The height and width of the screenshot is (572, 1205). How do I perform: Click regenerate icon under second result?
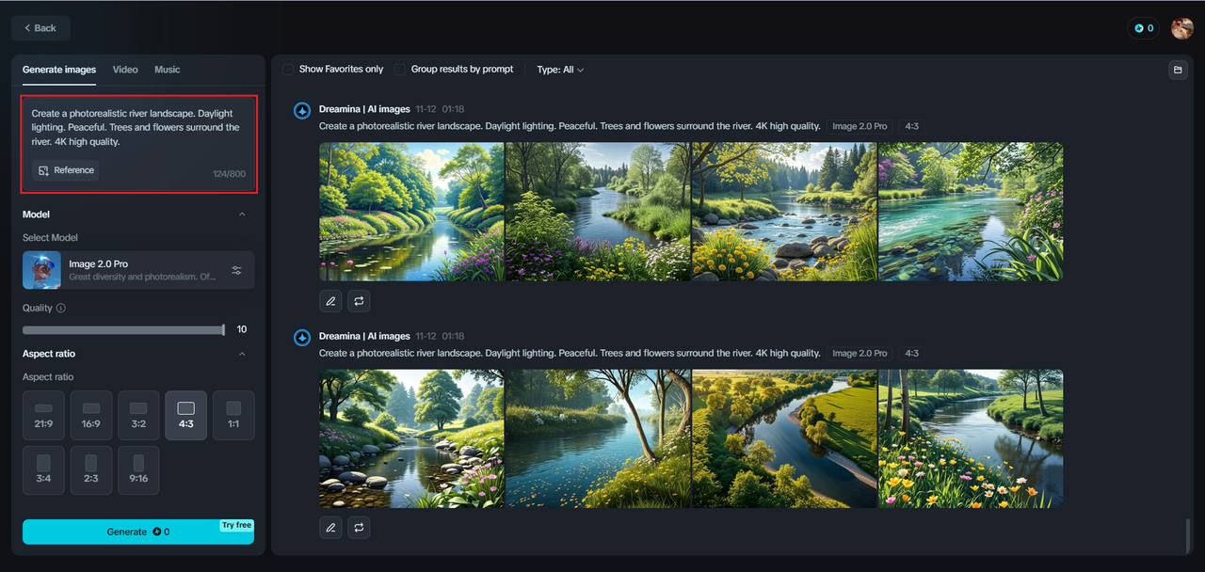click(x=359, y=528)
